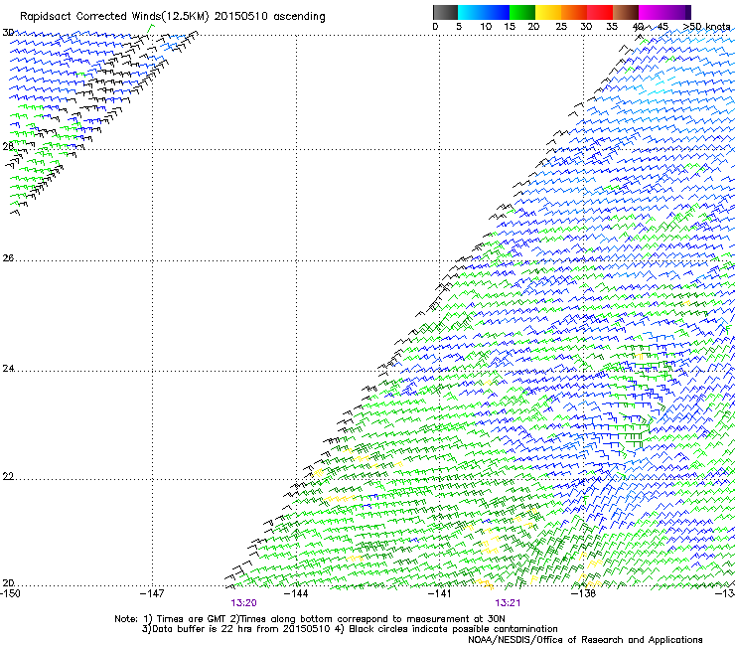Click the legend number 10
Image resolution: width=735 pixels, height=646 pixels.
click(x=486, y=27)
